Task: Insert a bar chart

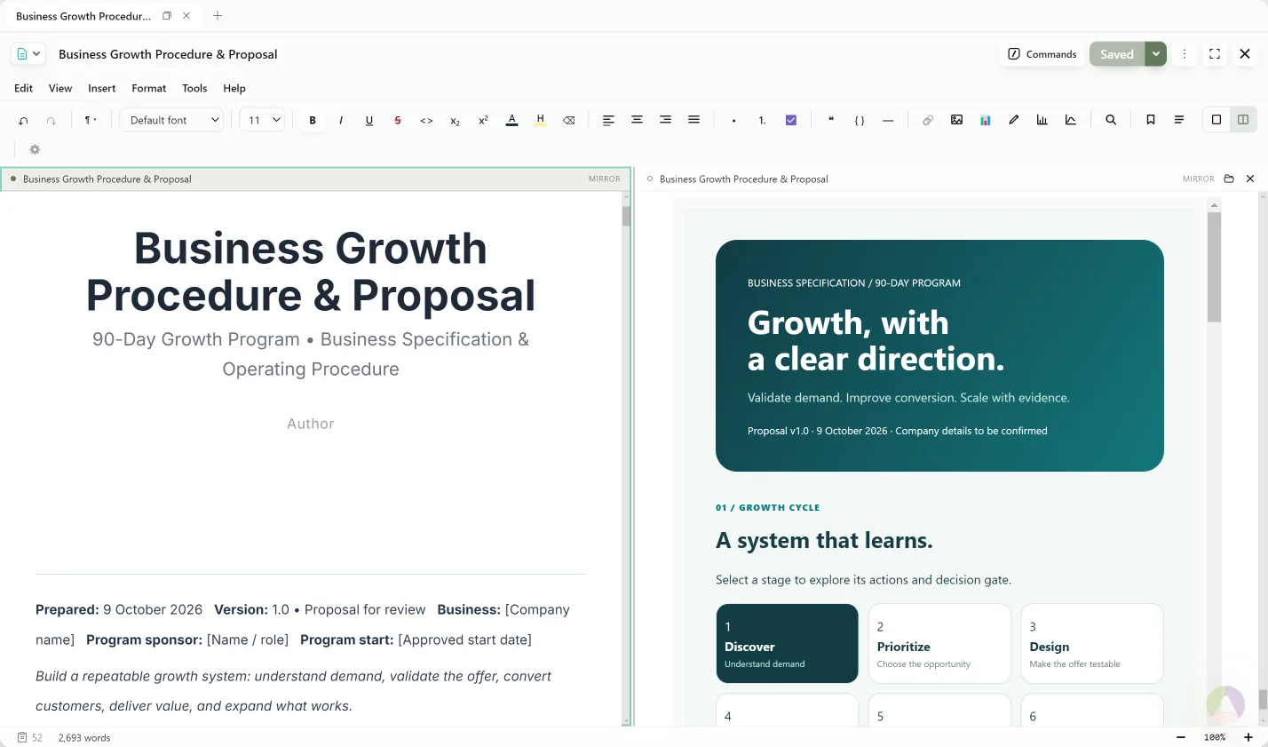Action: [x=1042, y=120]
